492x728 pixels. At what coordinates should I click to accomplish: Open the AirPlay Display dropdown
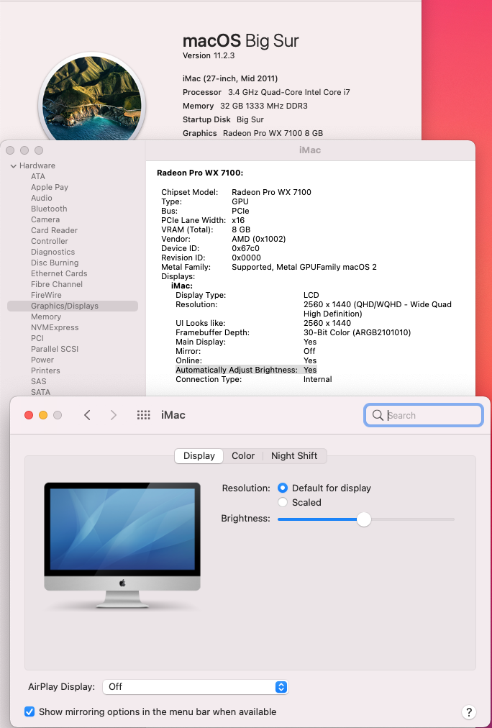coord(196,687)
